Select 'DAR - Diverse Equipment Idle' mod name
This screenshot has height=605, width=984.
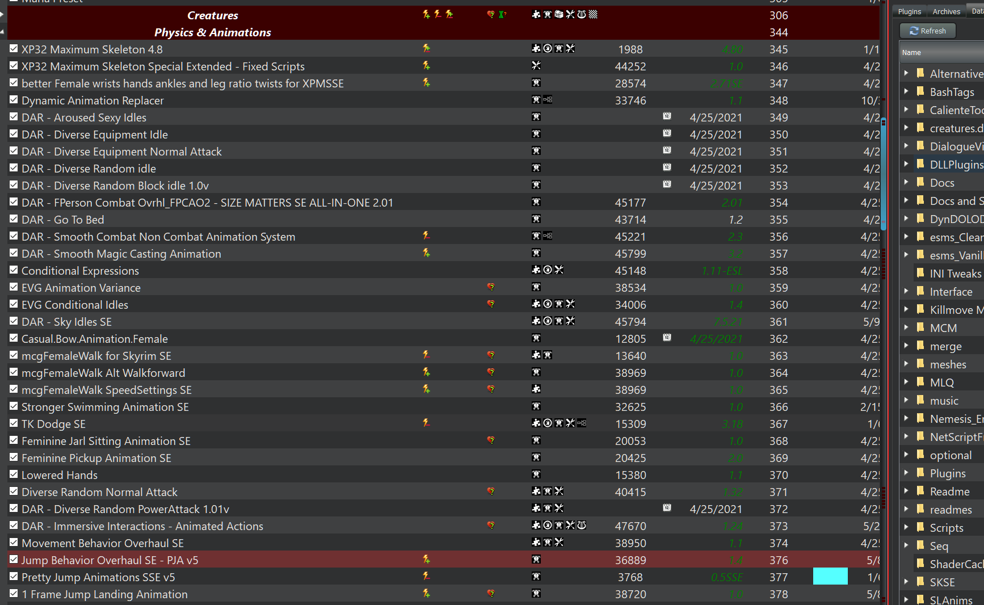(x=95, y=135)
